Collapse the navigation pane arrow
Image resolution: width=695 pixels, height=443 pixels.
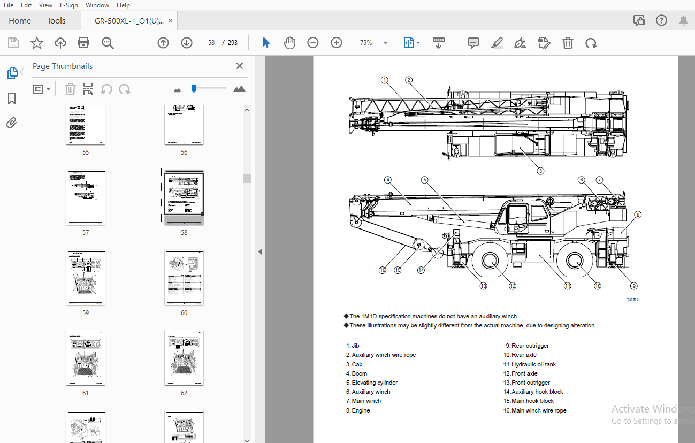click(x=260, y=251)
